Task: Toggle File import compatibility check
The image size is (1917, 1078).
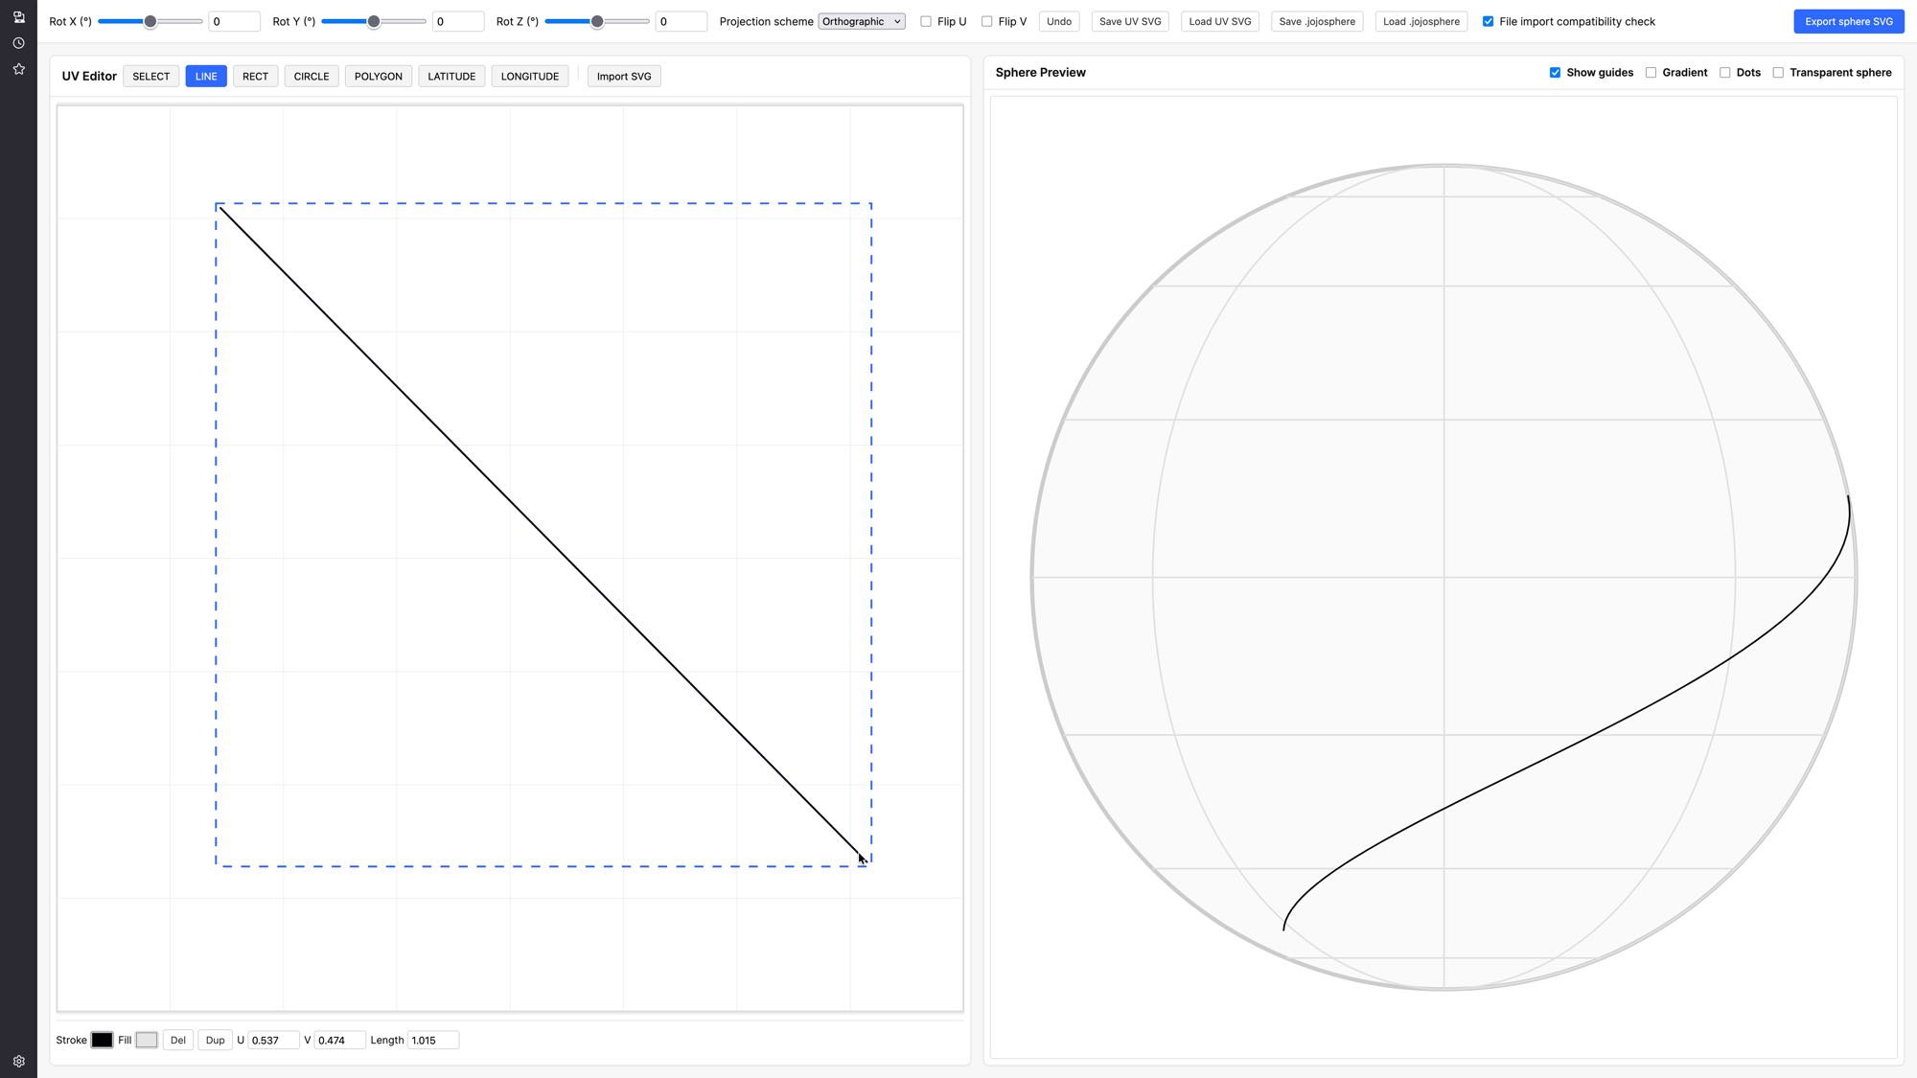Action: [1488, 21]
